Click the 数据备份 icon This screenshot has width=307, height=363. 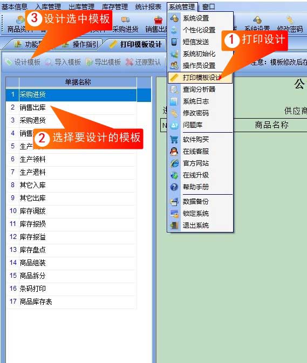point(174,201)
